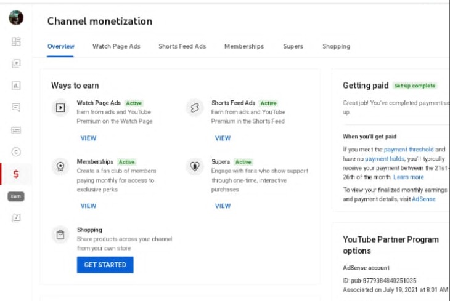Select the Earn dollar sign icon
Viewport: 450px width, 301px height.
pos(16,174)
